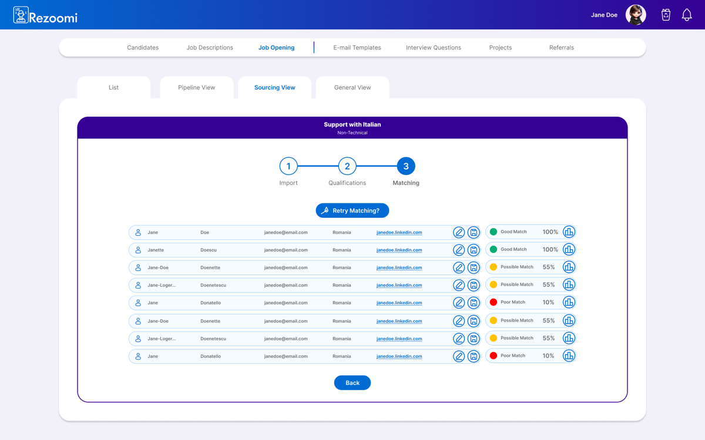Save the first Jane-Doe Doenette row
The height and width of the screenshot is (440, 705).
click(x=474, y=268)
